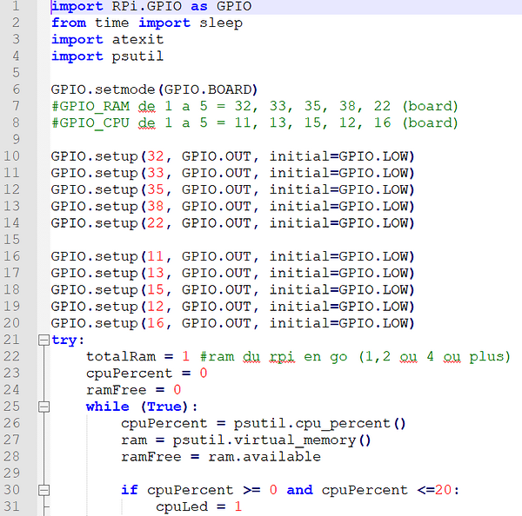Click the 'ramFree = 0' line
Screen dimensions: 522x516
tap(133, 390)
